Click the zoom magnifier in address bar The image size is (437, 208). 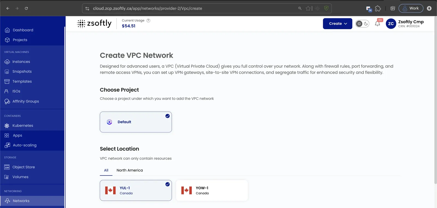[x=300, y=8]
